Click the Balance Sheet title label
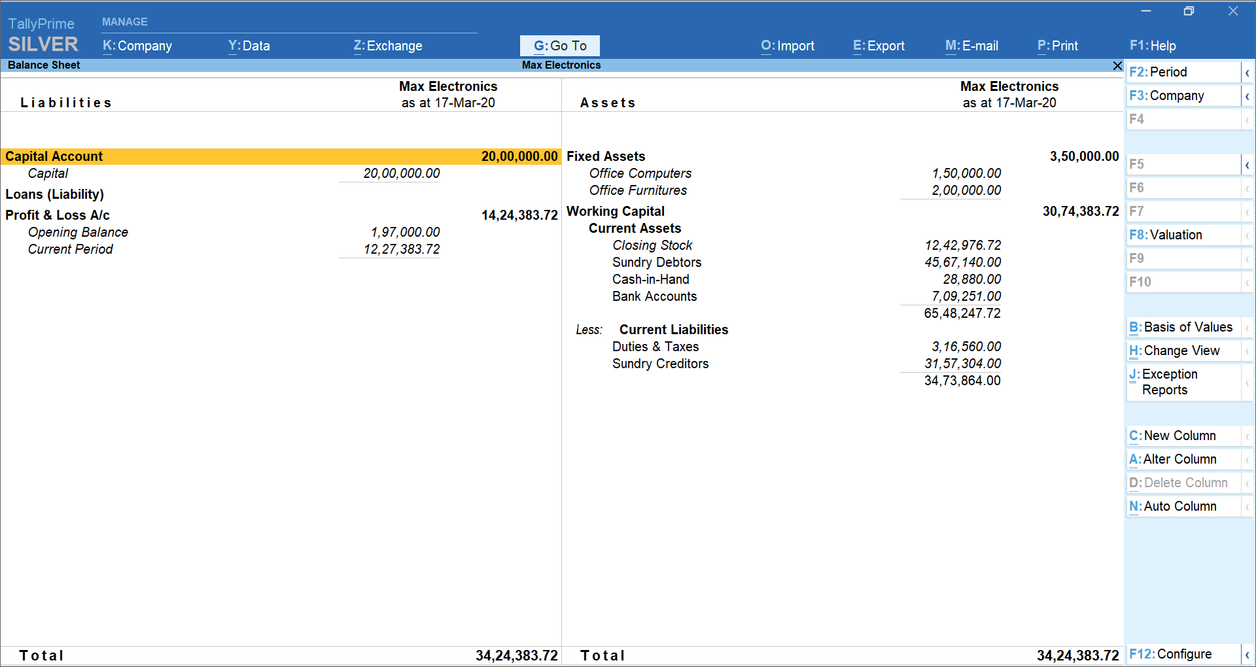Screen dimensions: 1256x667 pyautogui.click(x=44, y=65)
